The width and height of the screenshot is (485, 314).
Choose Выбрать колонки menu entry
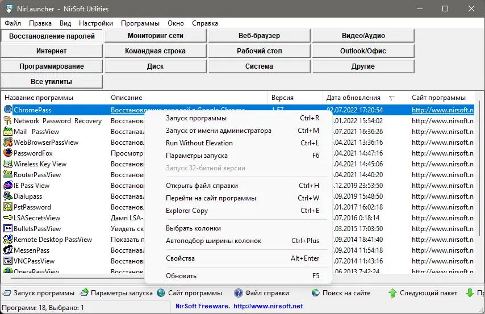pos(238,228)
